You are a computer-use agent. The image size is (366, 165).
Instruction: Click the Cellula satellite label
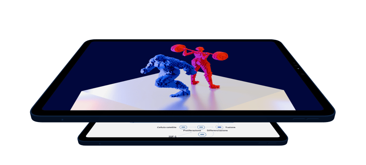[x=167, y=127]
